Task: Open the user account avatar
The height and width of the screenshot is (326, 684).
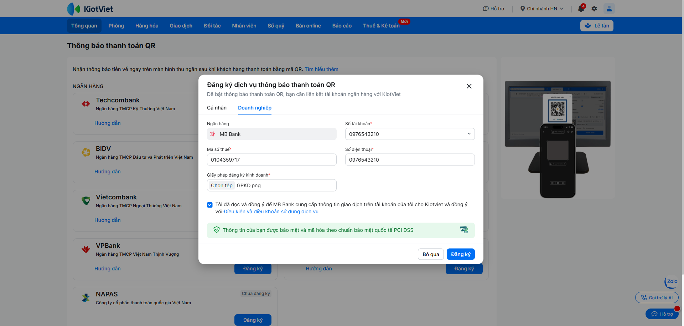Action: click(x=609, y=9)
